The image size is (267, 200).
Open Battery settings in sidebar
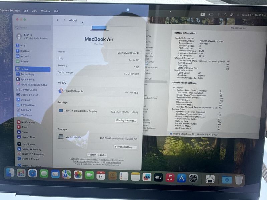(x=22, y=61)
